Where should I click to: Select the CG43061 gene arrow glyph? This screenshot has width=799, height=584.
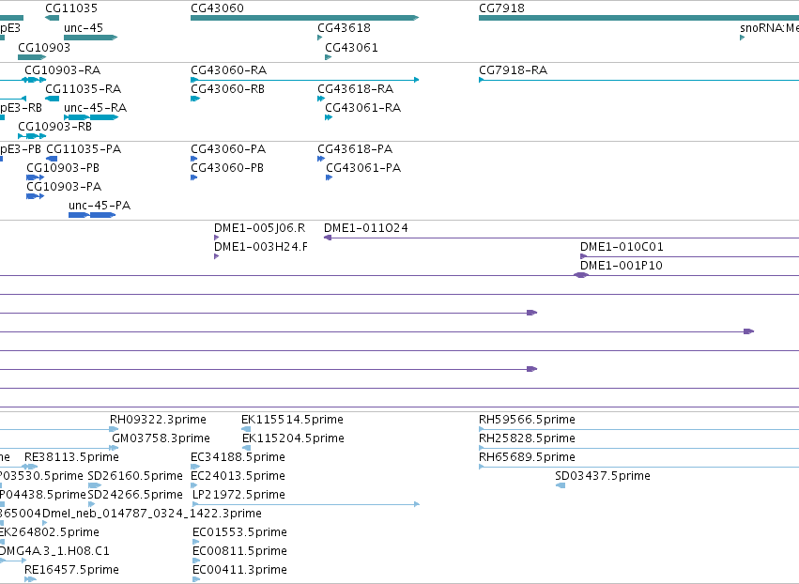tap(329, 57)
